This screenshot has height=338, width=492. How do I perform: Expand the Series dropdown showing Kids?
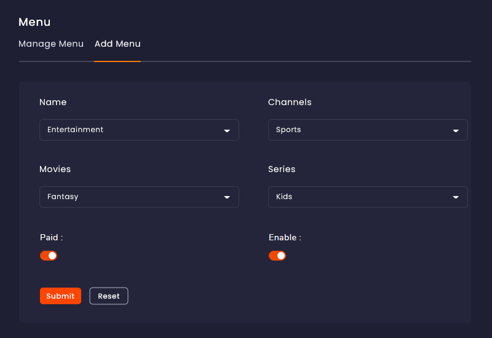368,197
